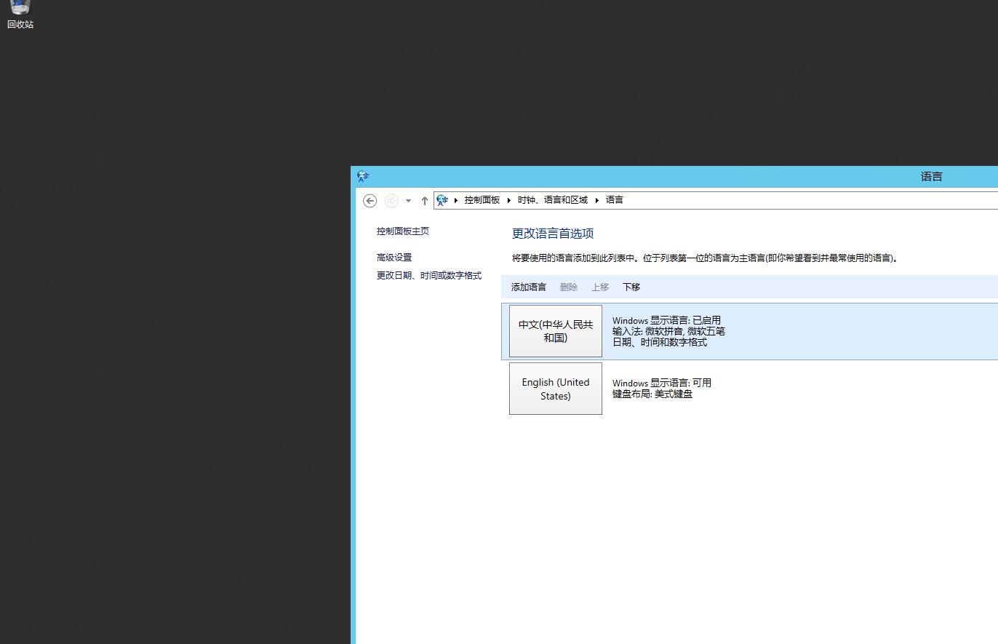998x644 pixels.
Task: Go back using the back arrow
Action: [370, 201]
